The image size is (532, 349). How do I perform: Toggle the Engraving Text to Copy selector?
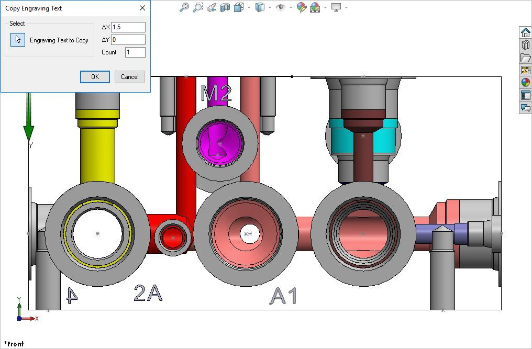[x=18, y=40]
